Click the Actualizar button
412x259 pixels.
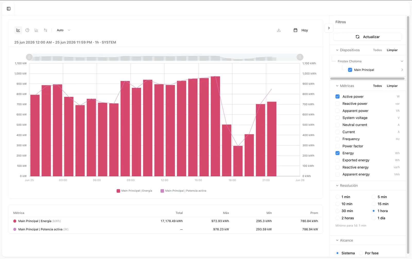(x=367, y=37)
